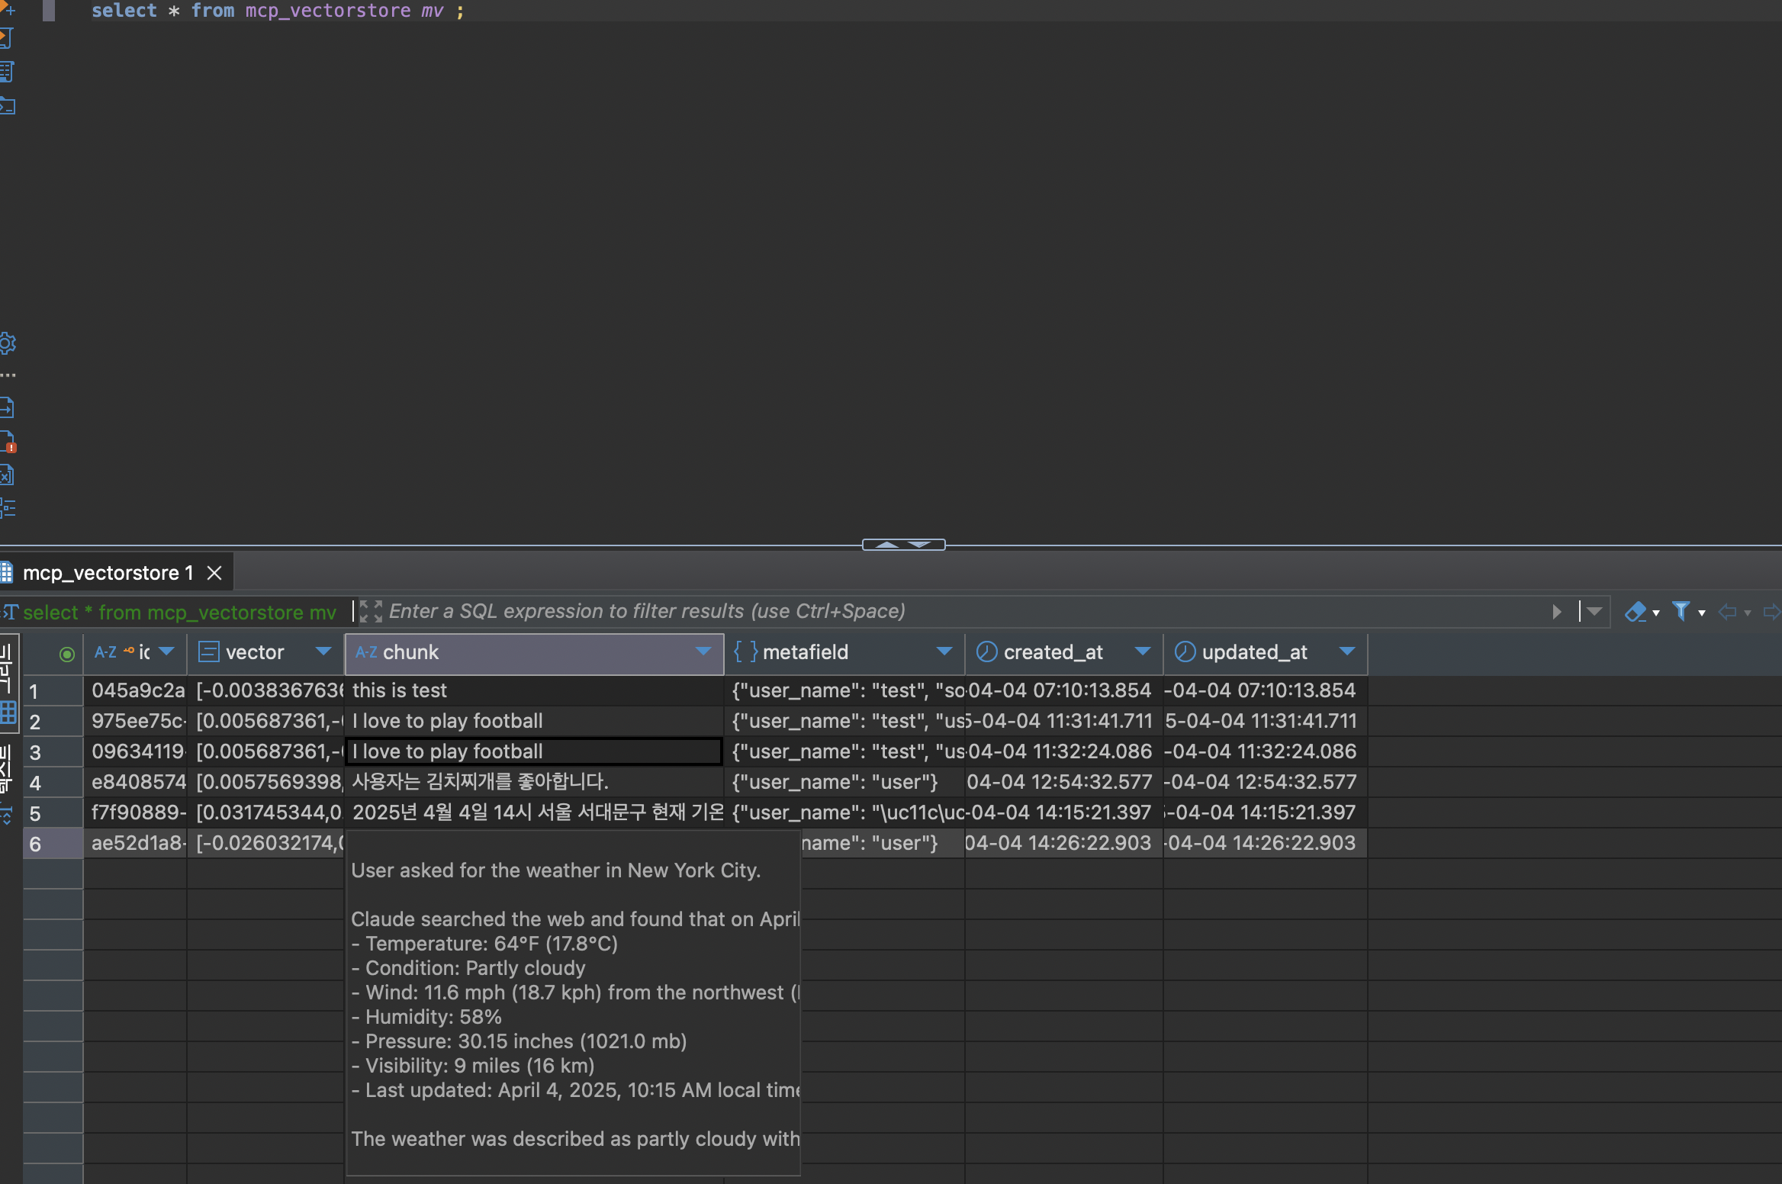Screen dimensions: 1782x1184
Task: Click the forward navigation arrow in results toolbar
Action: (x=1773, y=612)
